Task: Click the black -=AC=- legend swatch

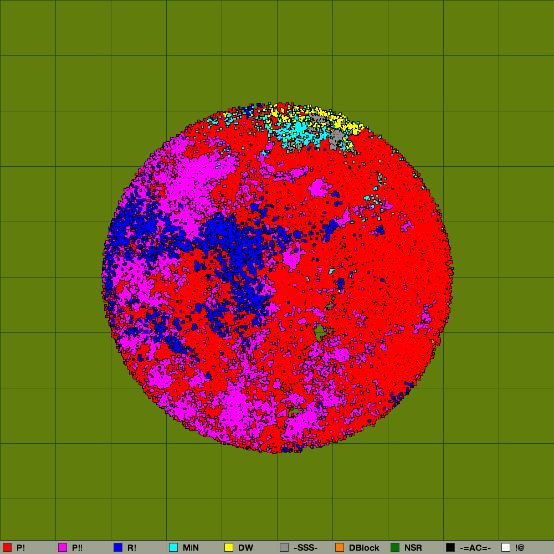Action: click(450, 547)
